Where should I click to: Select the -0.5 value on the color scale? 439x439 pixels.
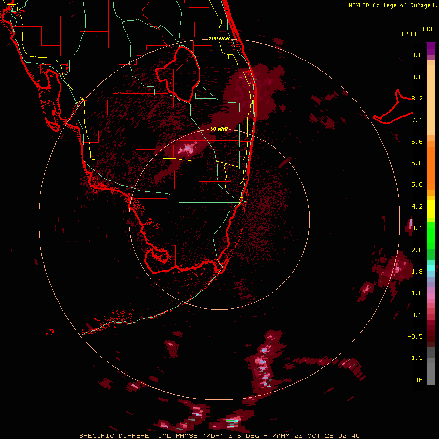pos(415,337)
